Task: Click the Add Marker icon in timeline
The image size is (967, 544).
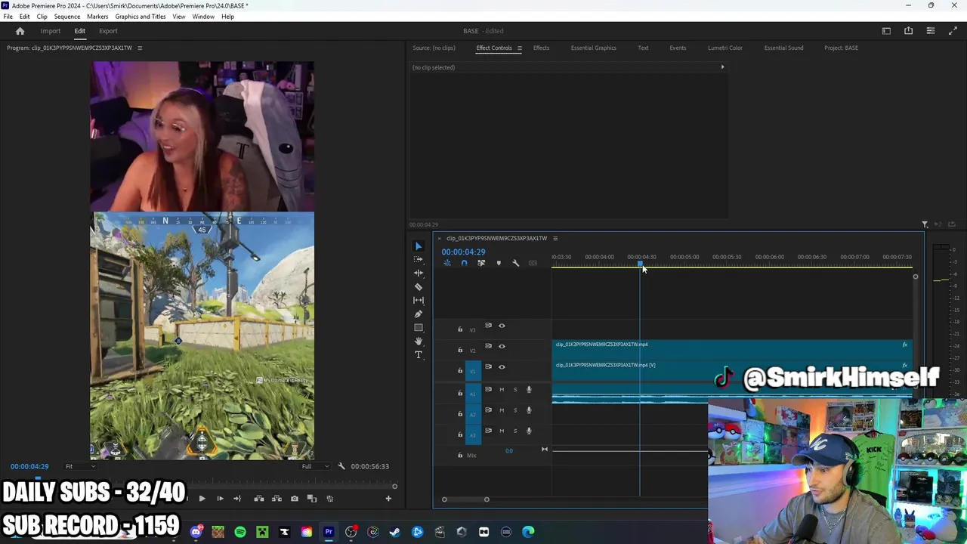Action: [x=499, y=263]
